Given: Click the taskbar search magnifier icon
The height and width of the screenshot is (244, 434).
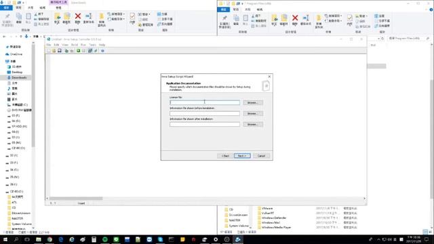Looking at the screenshot, I should (x=16, y=239).
